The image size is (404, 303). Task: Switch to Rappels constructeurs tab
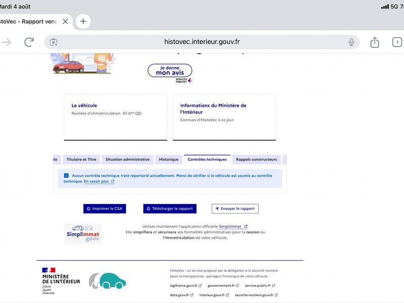[x=257, y=160]
